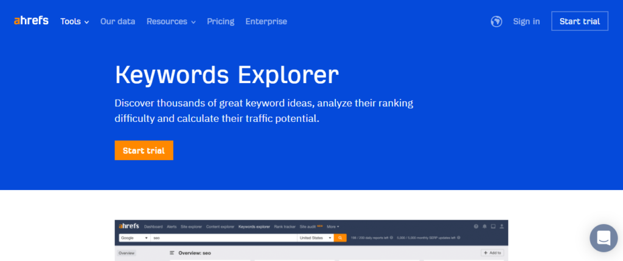This screenshot has height=261, width=623.
Task: Click the orange Start trial button
Action: [144, 151]
